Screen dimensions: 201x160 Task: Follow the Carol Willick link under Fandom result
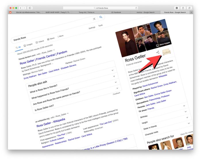click(54, 71)
